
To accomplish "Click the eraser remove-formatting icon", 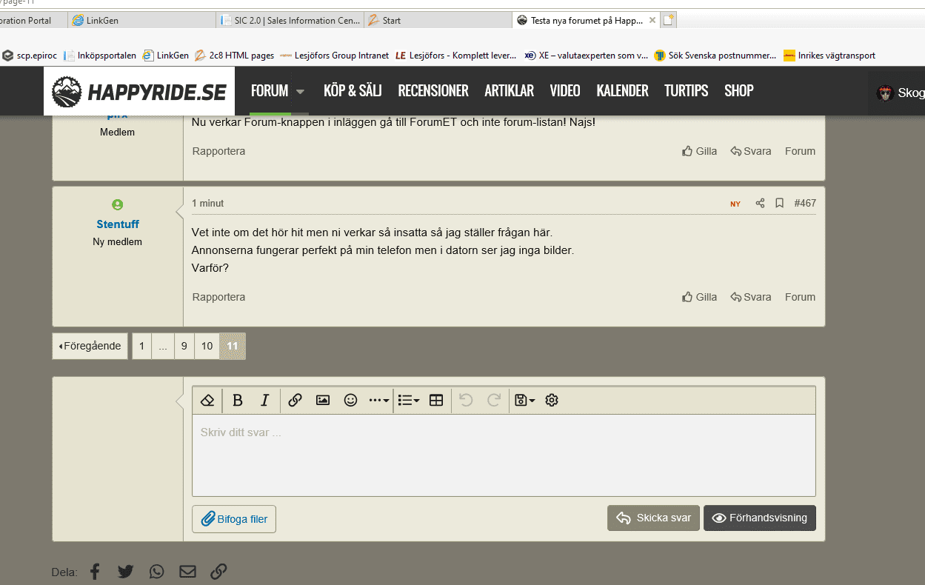I will click(207, 401).
